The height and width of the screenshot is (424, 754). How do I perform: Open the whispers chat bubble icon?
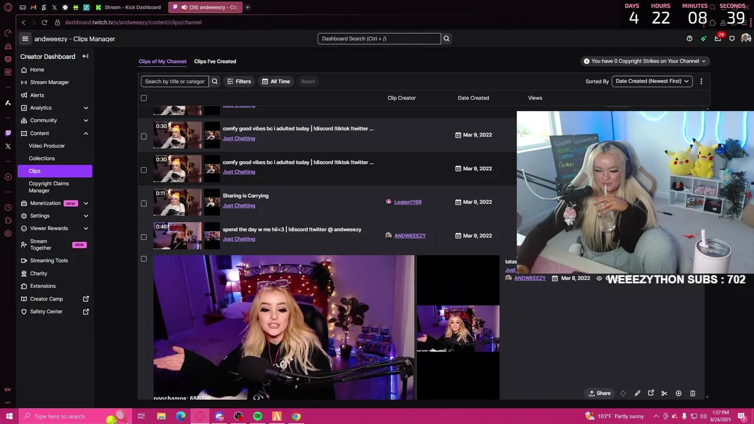click(x=732, y=39)
